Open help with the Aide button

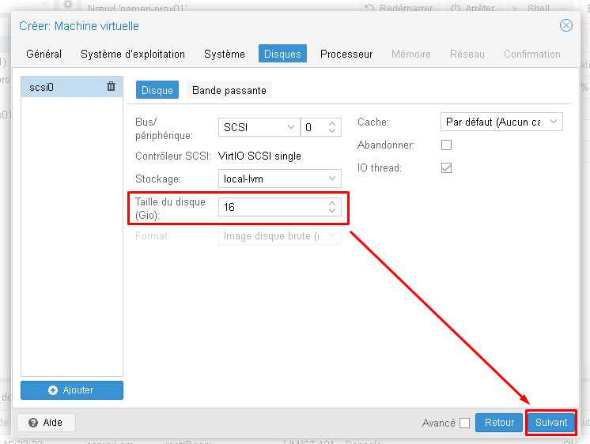coord(46,423)
